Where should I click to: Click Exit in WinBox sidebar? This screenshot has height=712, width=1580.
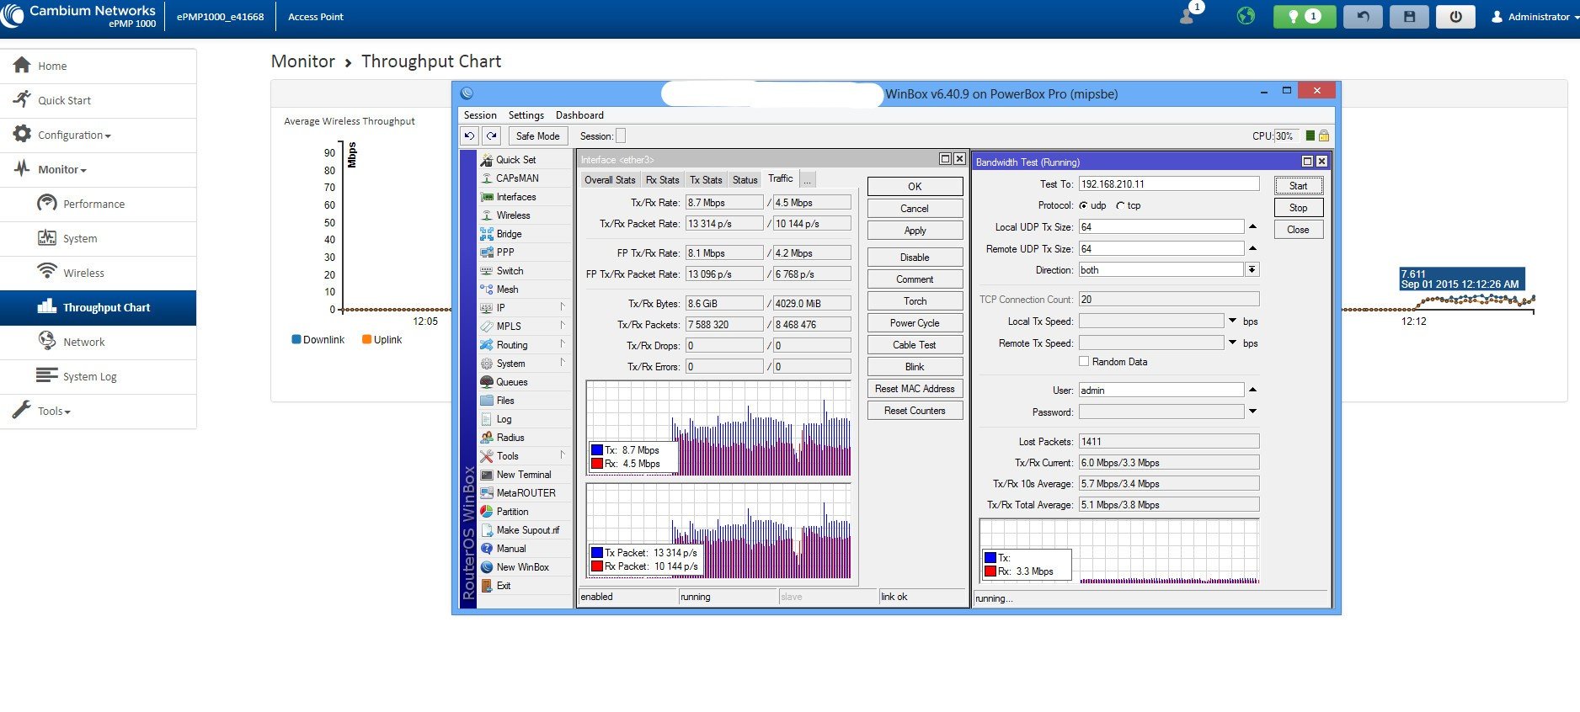[x=504, y=586]
